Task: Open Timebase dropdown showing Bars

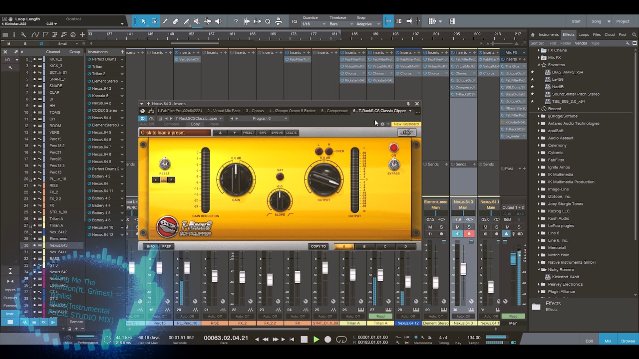Action: click(340, 24)
